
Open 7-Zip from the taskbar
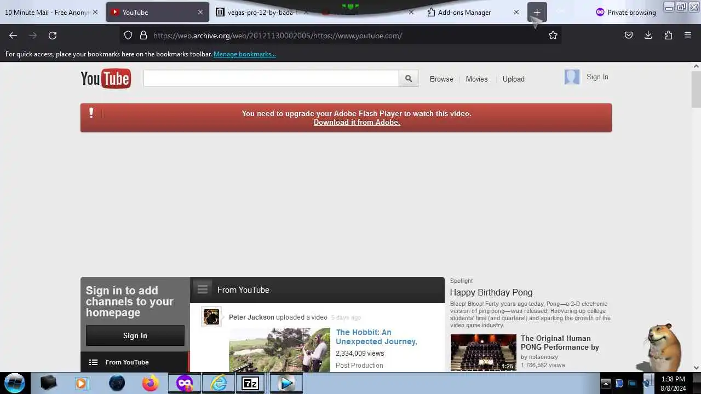(x=250, y=383)
